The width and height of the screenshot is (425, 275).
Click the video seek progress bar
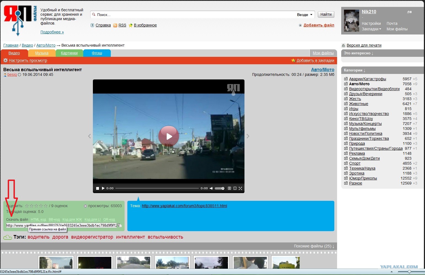[x=157, y=188]
